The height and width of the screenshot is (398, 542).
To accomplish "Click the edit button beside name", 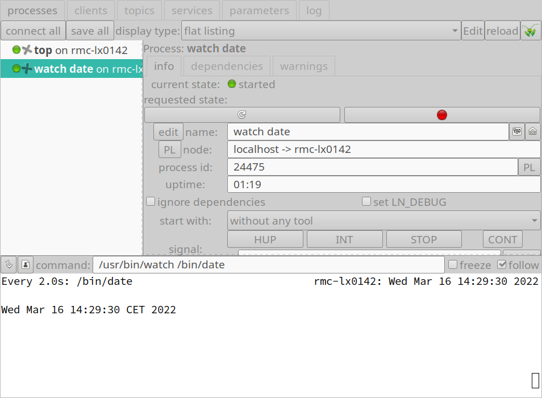I will coord(168,132).
